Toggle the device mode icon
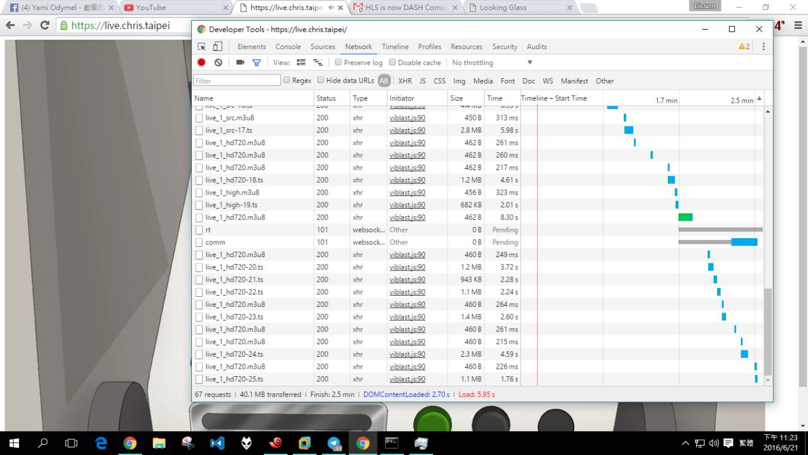The height and width of the screenshot is (455, 808). pyautogui.click(x=217, y=47)
